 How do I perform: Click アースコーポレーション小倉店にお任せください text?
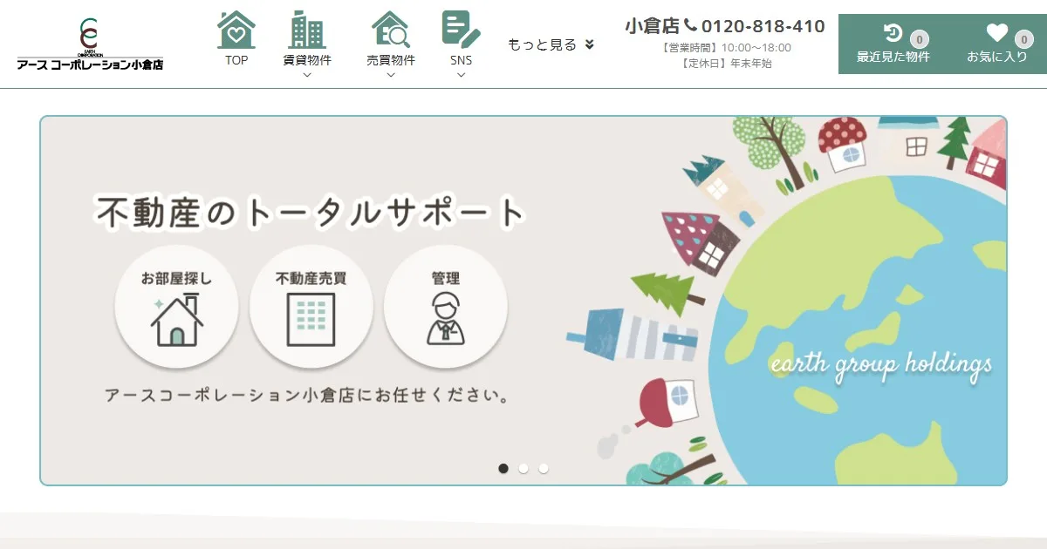click(307, 396)
